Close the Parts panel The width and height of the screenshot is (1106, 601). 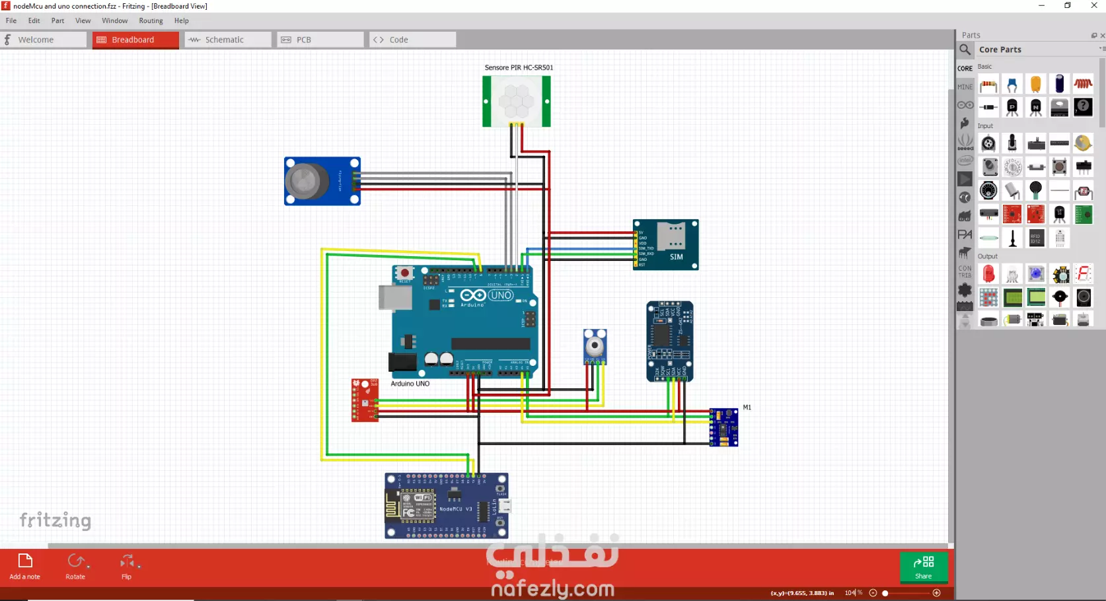[1101, 35]
